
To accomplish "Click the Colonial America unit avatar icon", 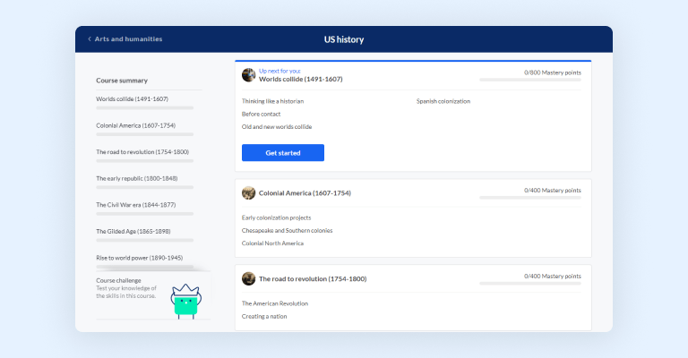I will tap(248, 192).
